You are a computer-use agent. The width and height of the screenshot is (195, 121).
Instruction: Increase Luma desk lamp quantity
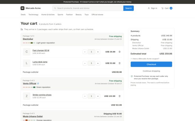click(x=98, y=63)
